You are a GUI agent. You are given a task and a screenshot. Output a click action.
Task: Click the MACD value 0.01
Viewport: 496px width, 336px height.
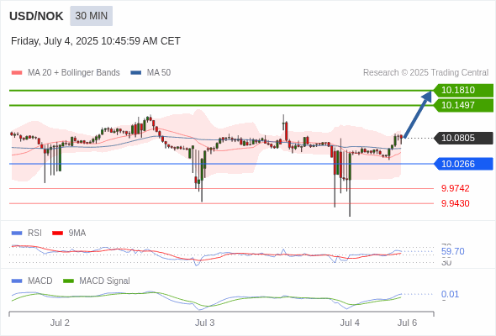(450, 294)
